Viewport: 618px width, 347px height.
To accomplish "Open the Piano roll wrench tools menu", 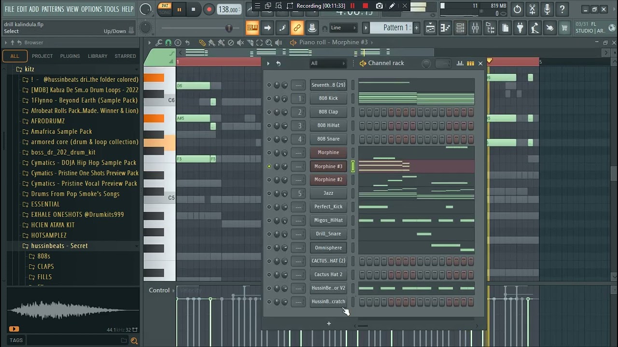I will pyautogui.click(x=159, y=42).
